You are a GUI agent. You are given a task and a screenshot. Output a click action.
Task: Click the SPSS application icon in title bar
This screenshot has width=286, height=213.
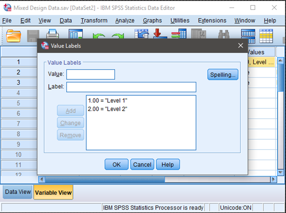[7, 7]
